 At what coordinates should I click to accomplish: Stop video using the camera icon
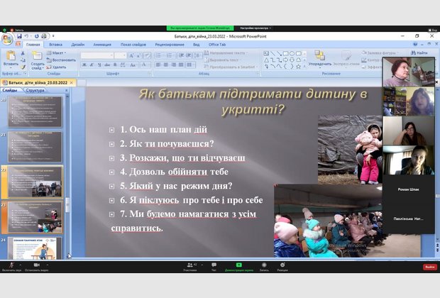click(36, 265)
